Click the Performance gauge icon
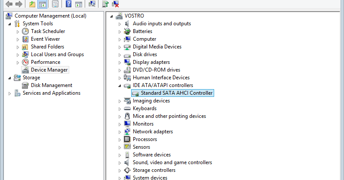 (25, 62)
